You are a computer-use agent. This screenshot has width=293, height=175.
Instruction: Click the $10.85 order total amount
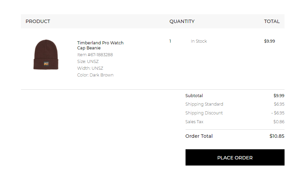277,136
